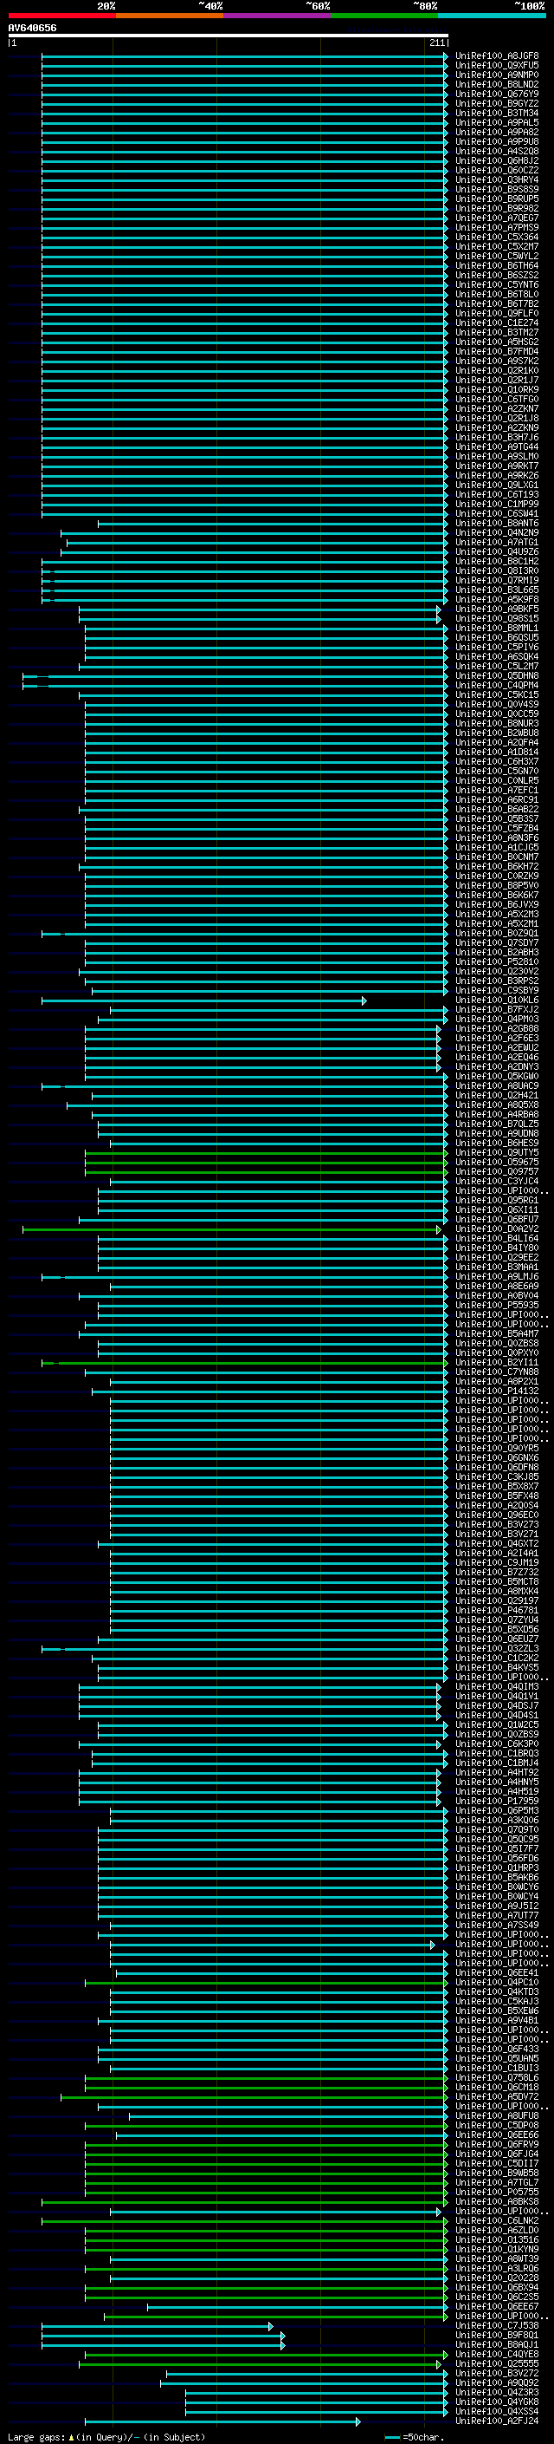Screen dimensions: 554x2444
Task: Click the green alignment bar for UniRef100_D0A2V2
Action: [232, 1229]
